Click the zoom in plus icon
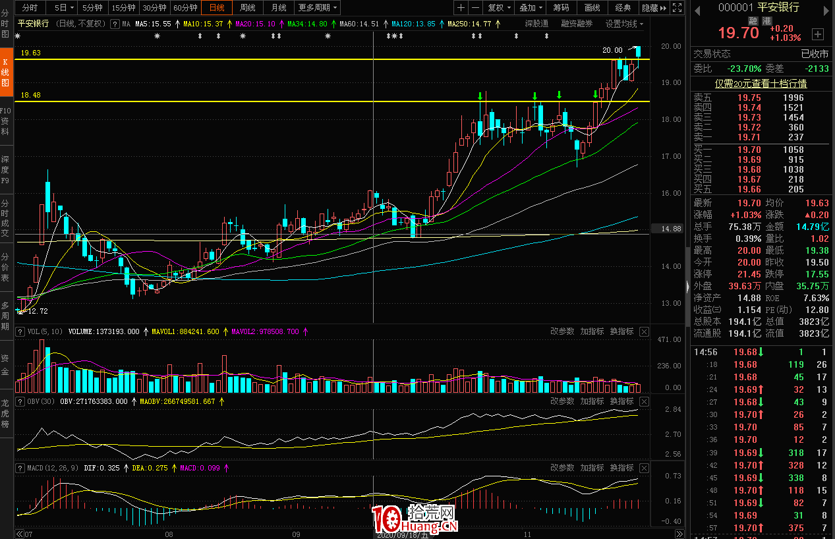Screen dimensions: 835x539 461,7
